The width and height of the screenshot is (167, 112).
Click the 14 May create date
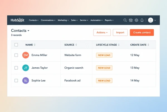tap(135, 81)
